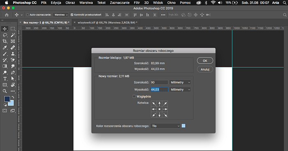Toggle Quick Mask mode icon
Viewport: 288px width, 151px height.
pyautogui.click(x=5, y=111)
